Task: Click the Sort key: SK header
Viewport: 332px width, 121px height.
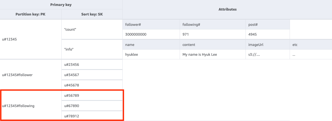Action: tap(92, 14)
